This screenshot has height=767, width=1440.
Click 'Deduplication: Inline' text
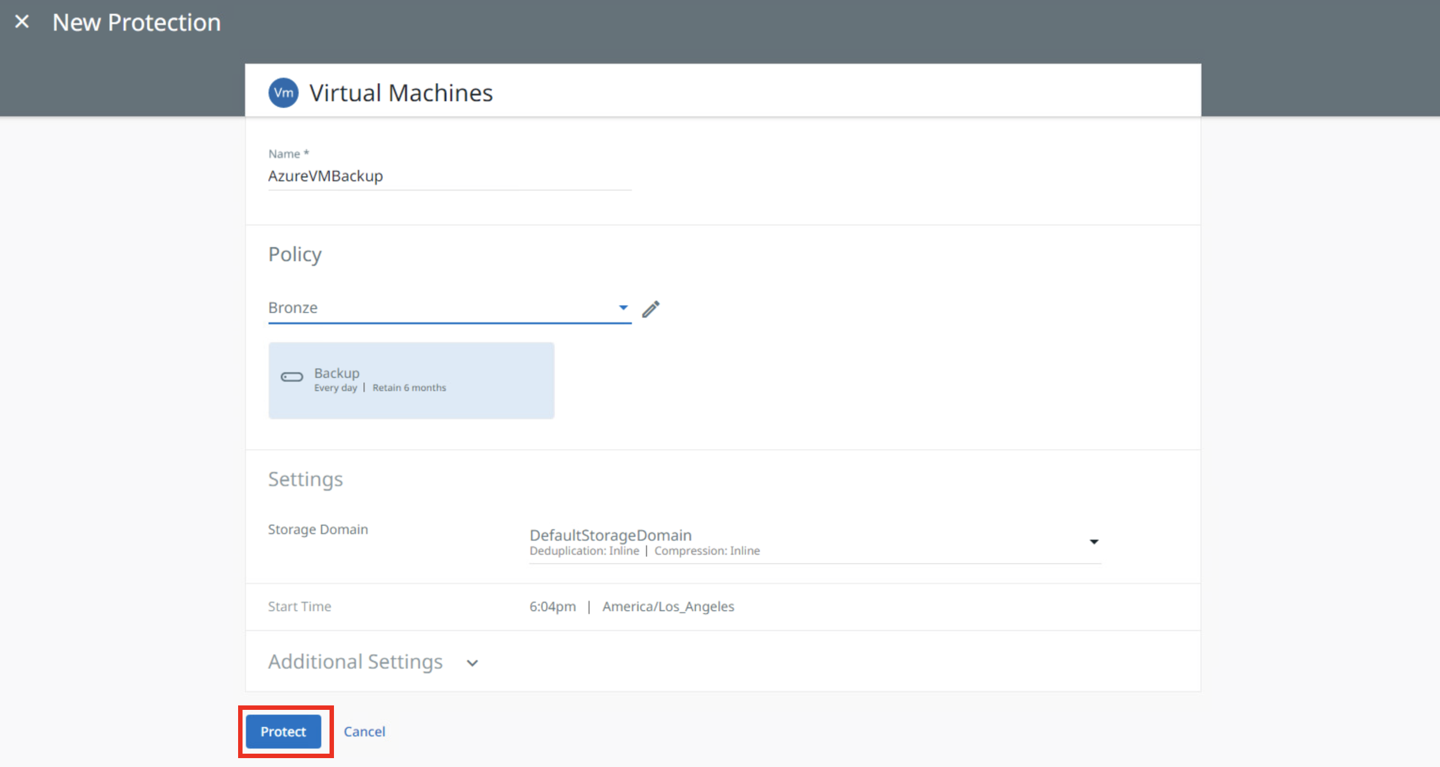pos(585,550)
